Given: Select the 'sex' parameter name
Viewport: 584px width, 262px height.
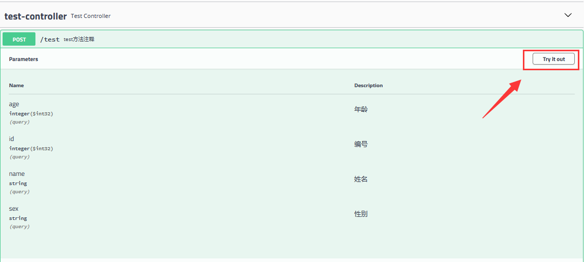Looking at the screenshot, I should [13, 209].
